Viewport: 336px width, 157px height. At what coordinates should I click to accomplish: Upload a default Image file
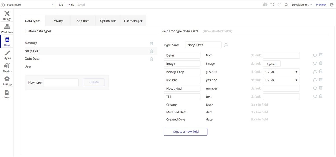point(272,64)
